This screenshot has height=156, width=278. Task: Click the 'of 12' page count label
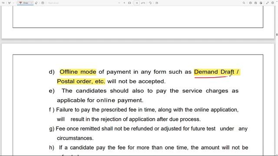[143, 3]
